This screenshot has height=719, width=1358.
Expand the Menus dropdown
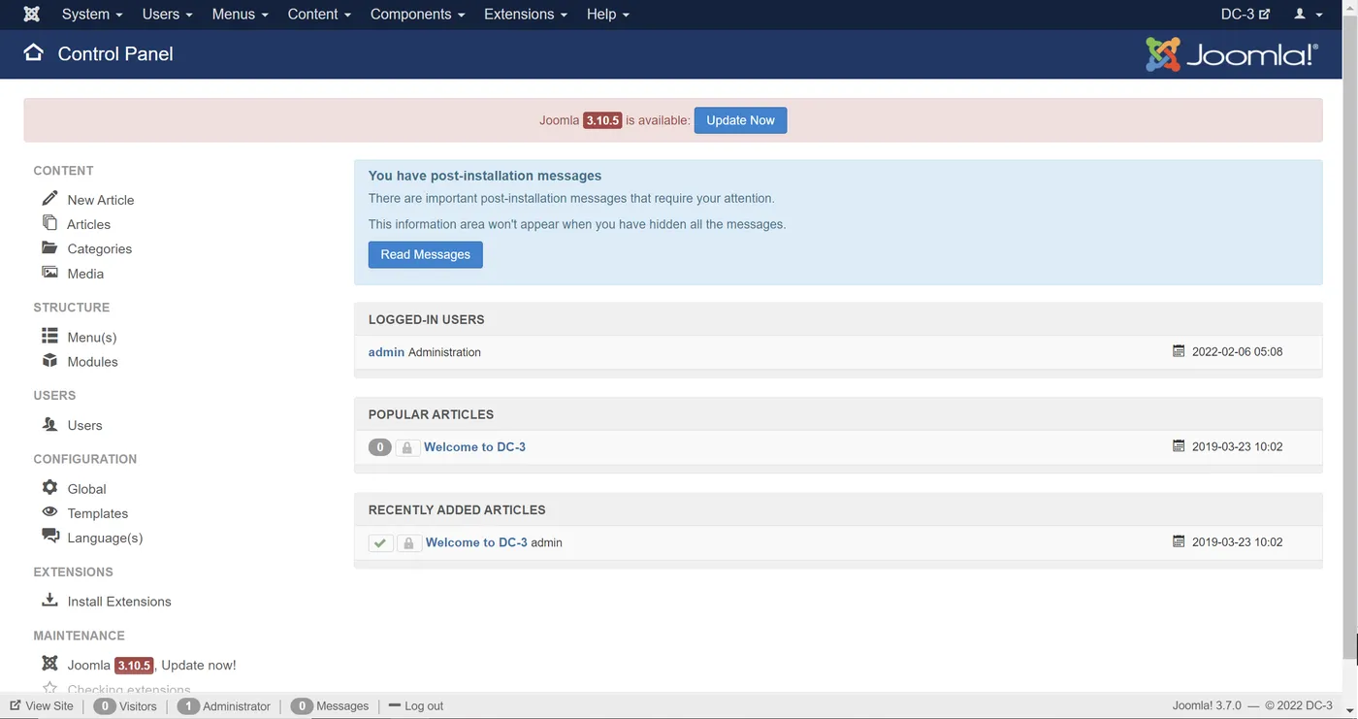coord(240,14)
